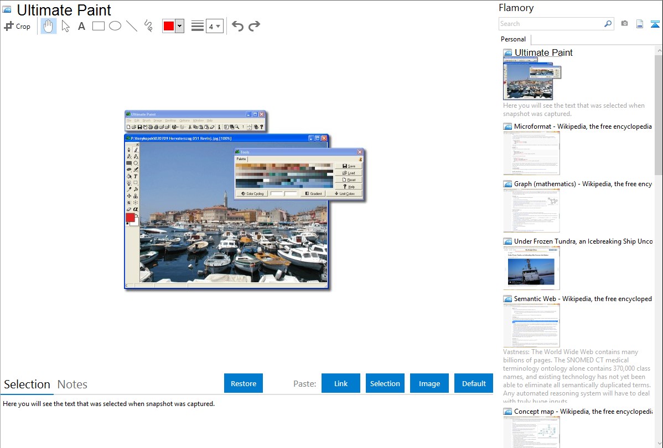Click the blue collapse-up arrow icon
The image size is (663, 448).
point(655,24)
